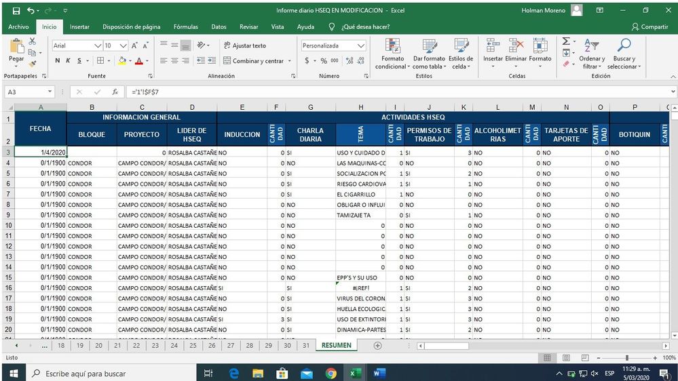
Task: Open the font name dropdown (Arial)
Action: (98, 46)
